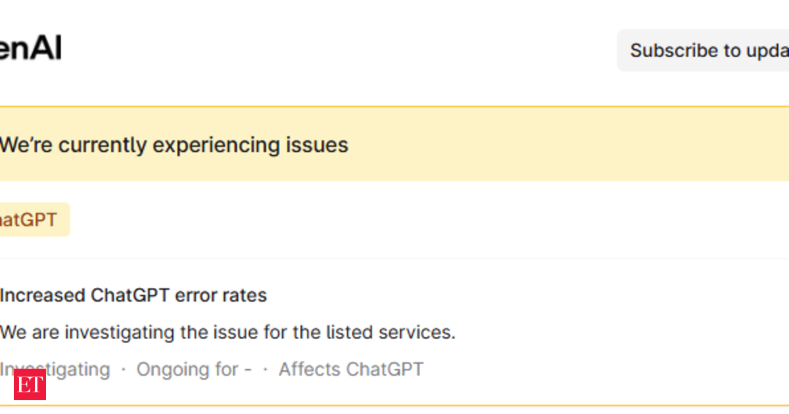This screenshot has height=414, width=789.
Task: Select the OpenAI wordmark at top left
Action: [x=30, y=46]
